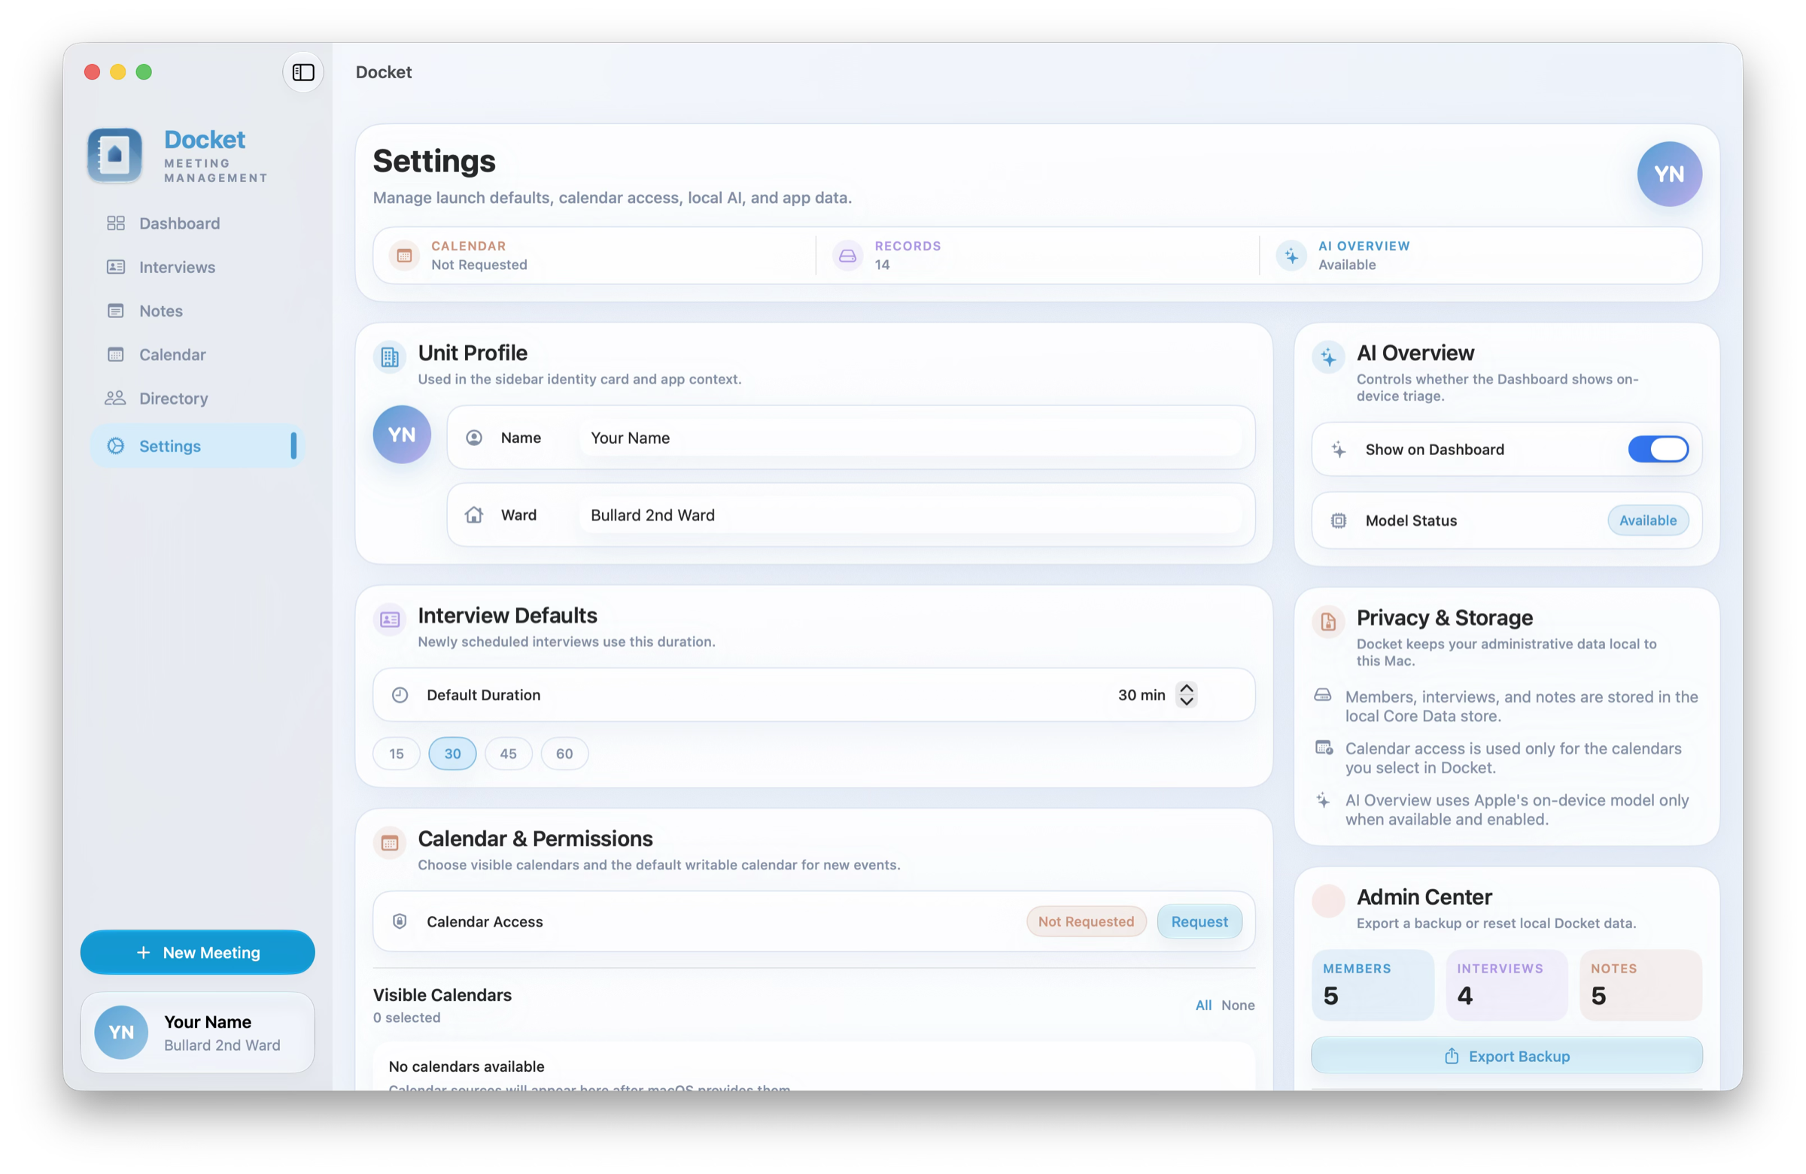Go to Interviews in the sidebar
The height and width of the screenshot is (1174, 1806).
pyautogui.click(x=196, y=267)
